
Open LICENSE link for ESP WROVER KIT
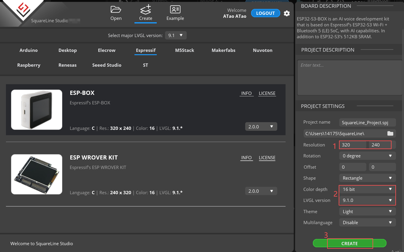click(x=267, y=158)
